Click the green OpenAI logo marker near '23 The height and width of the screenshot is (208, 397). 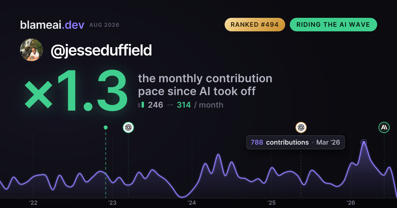point(128,127)
